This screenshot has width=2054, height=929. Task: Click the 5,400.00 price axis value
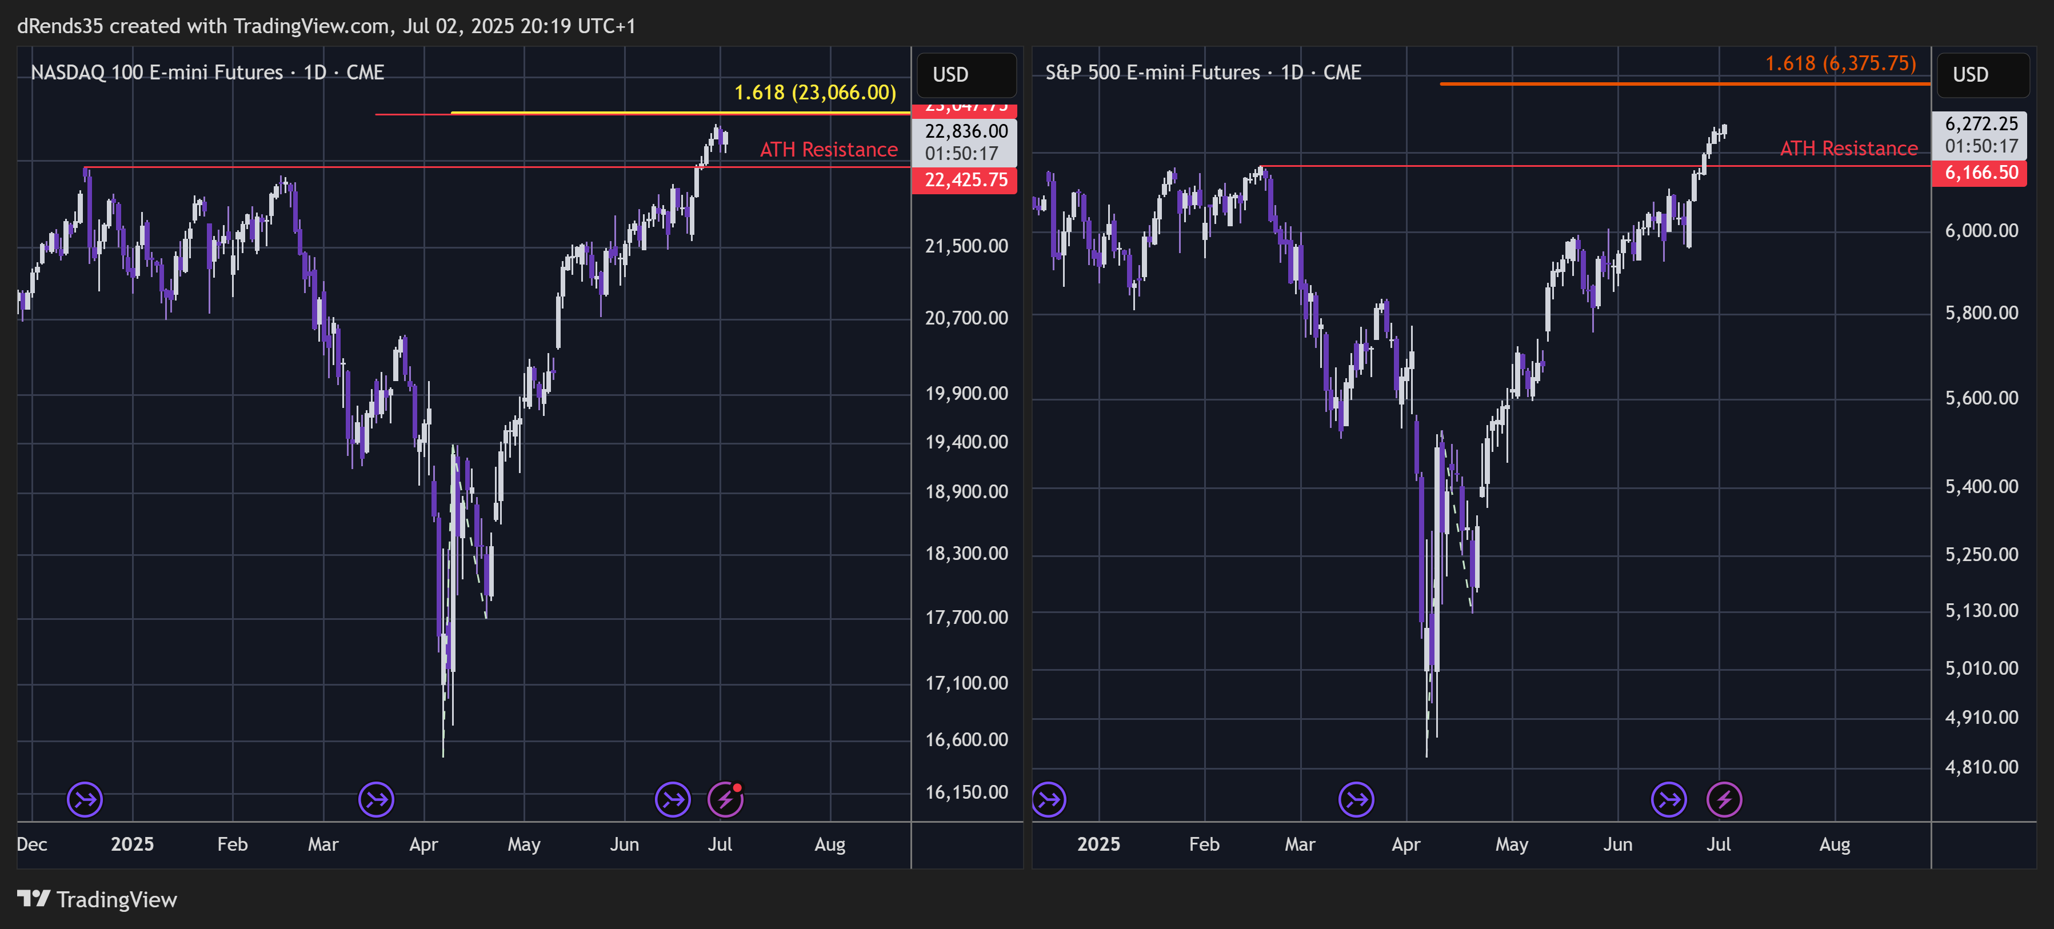1981,486
